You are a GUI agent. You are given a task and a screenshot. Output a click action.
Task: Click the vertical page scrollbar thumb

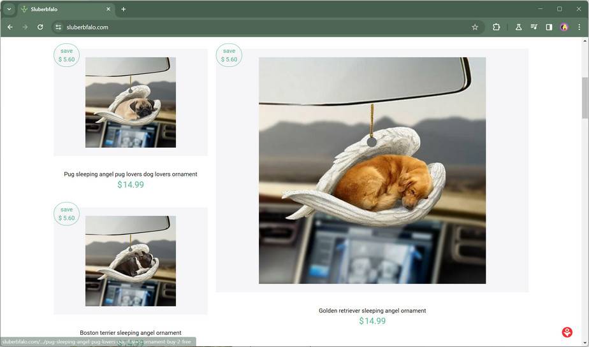click(x=585, y=97)
